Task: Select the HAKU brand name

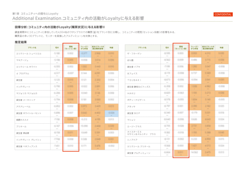Action: tap(131, 93)
